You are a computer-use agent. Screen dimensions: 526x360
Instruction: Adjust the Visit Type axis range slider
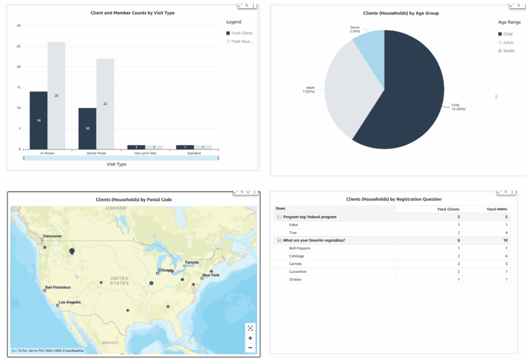(121, 157)
